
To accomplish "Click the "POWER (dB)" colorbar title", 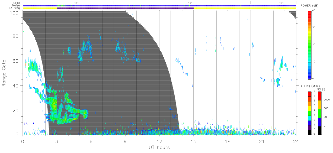I will coord(310,6).
